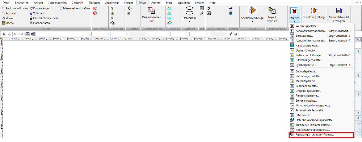The width and height of the screenshot is (362, 142).
Task: Open the Datei menu tab
Action: click(x=6, y=3)
